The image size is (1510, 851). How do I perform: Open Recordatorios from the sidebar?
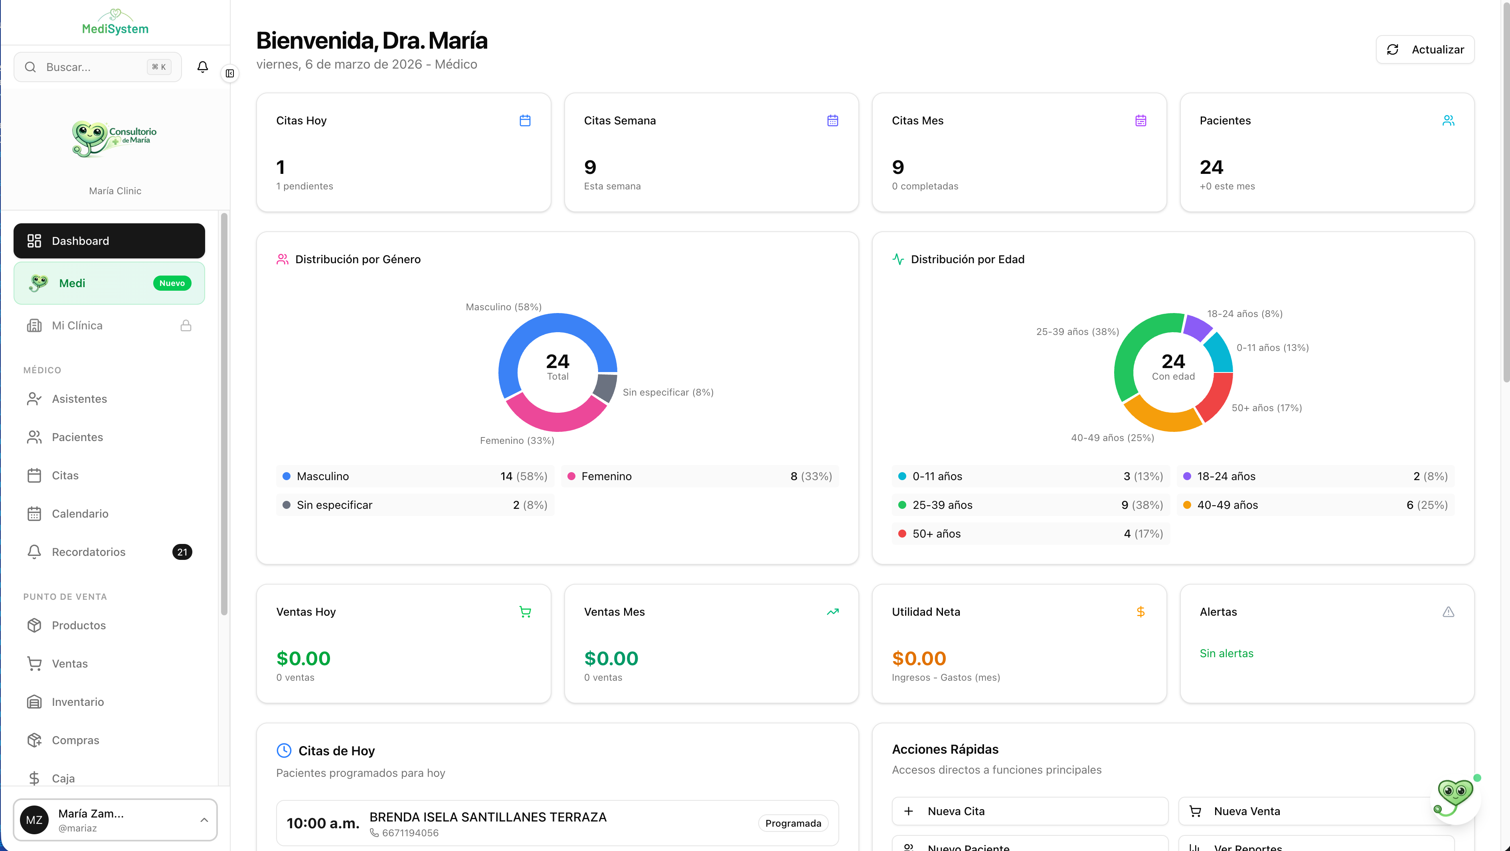(x=109, y=552)
